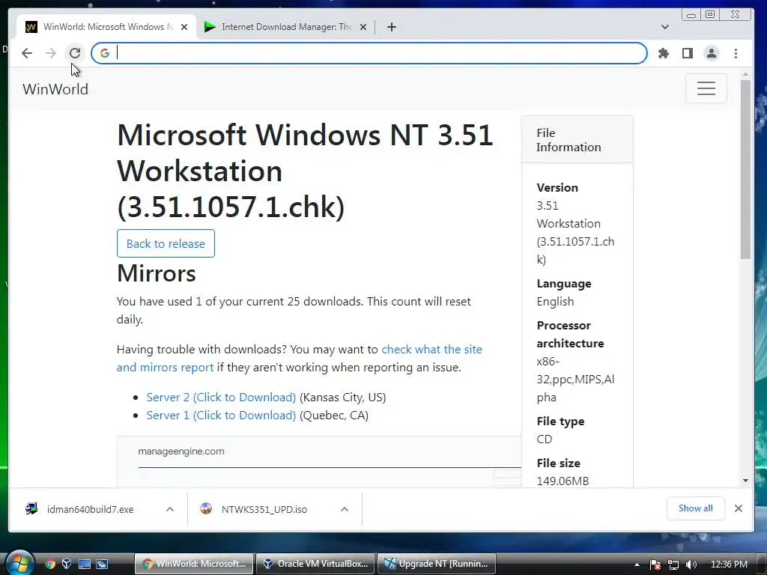The image size is (767, 575).
Task: Click the Mirrors heading
Action: (x=157, y=273)
